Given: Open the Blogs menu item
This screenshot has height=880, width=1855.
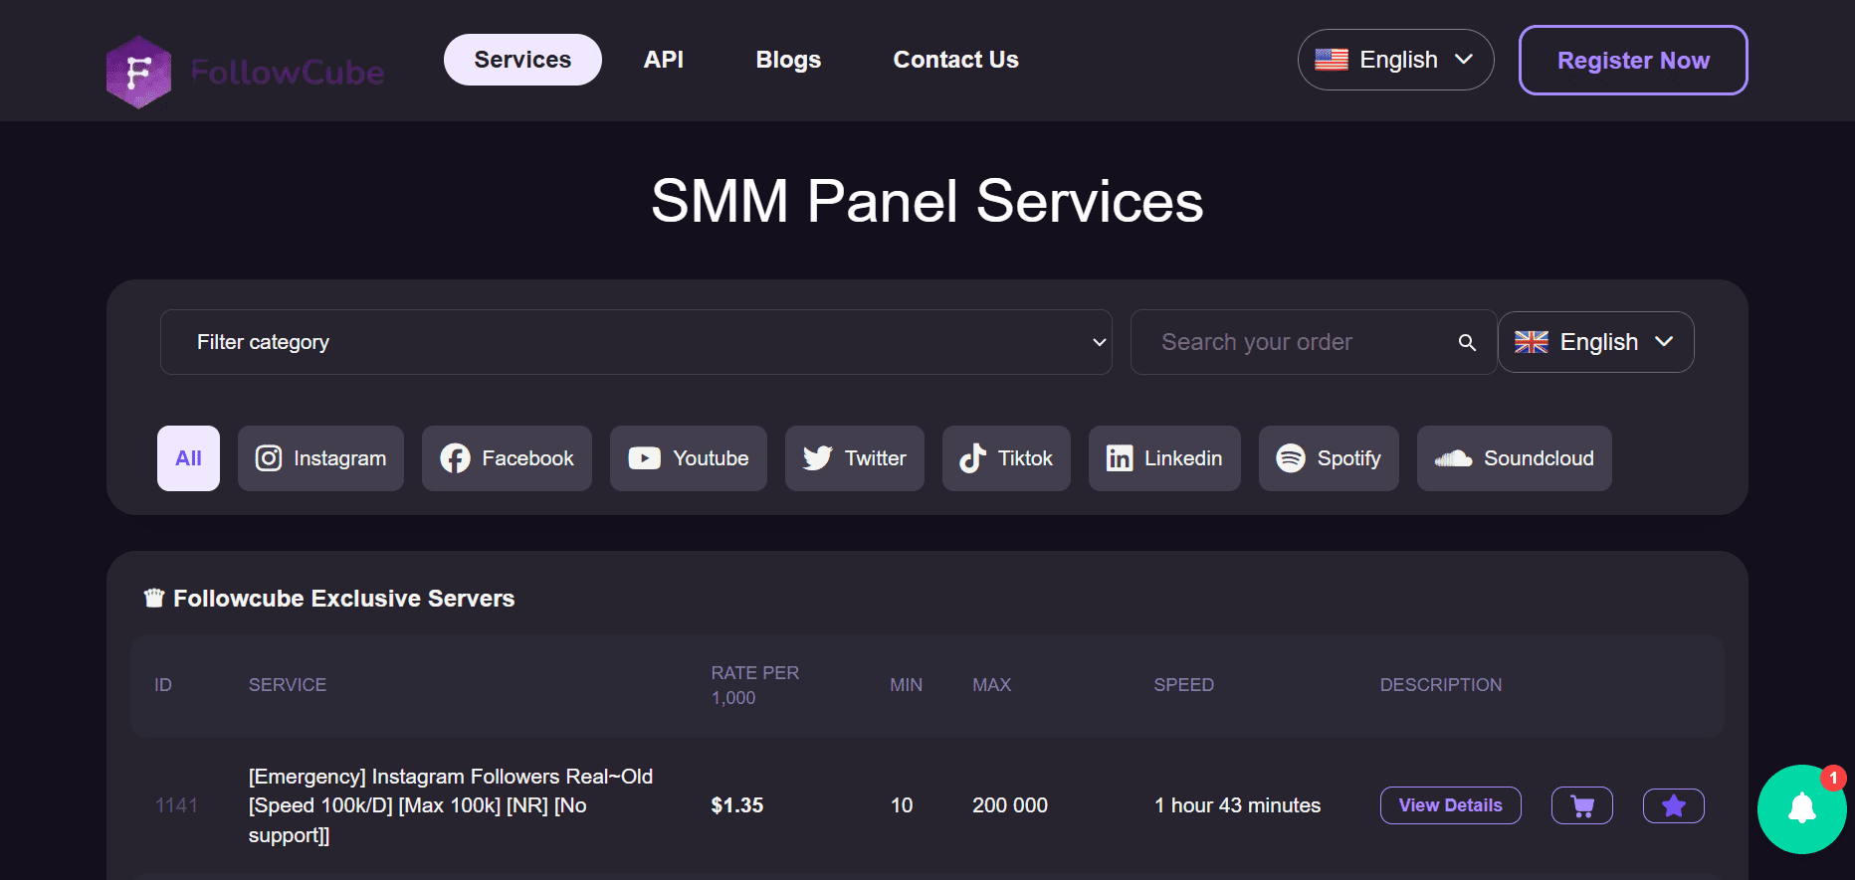Looking at the screenshot, I should pos(788,60).
